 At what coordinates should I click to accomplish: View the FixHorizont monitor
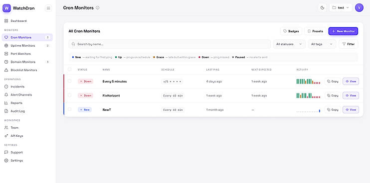(351, 95)
